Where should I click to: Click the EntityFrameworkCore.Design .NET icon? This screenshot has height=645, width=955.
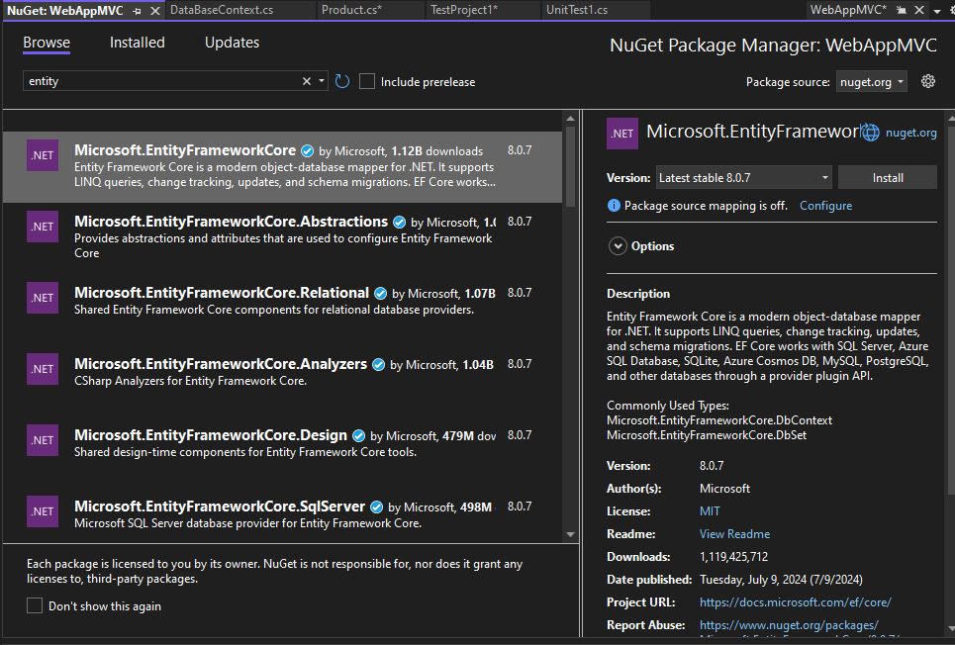point(43,440)
